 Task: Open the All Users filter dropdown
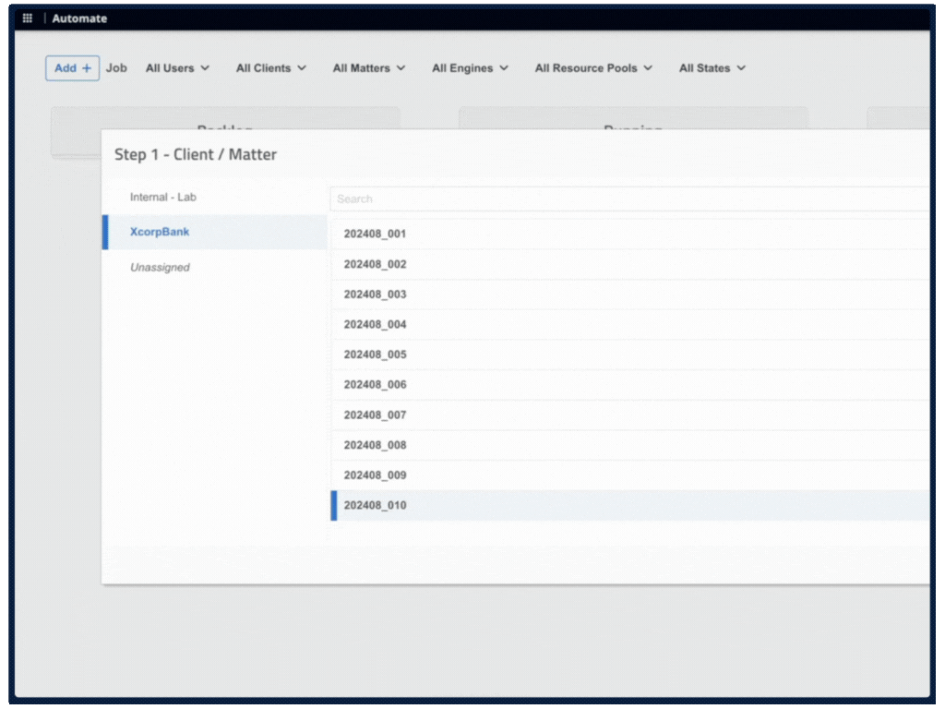(177, 67)
